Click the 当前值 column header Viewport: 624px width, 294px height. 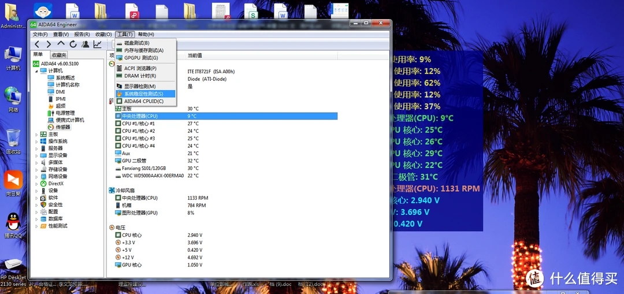tap(195, 55)
